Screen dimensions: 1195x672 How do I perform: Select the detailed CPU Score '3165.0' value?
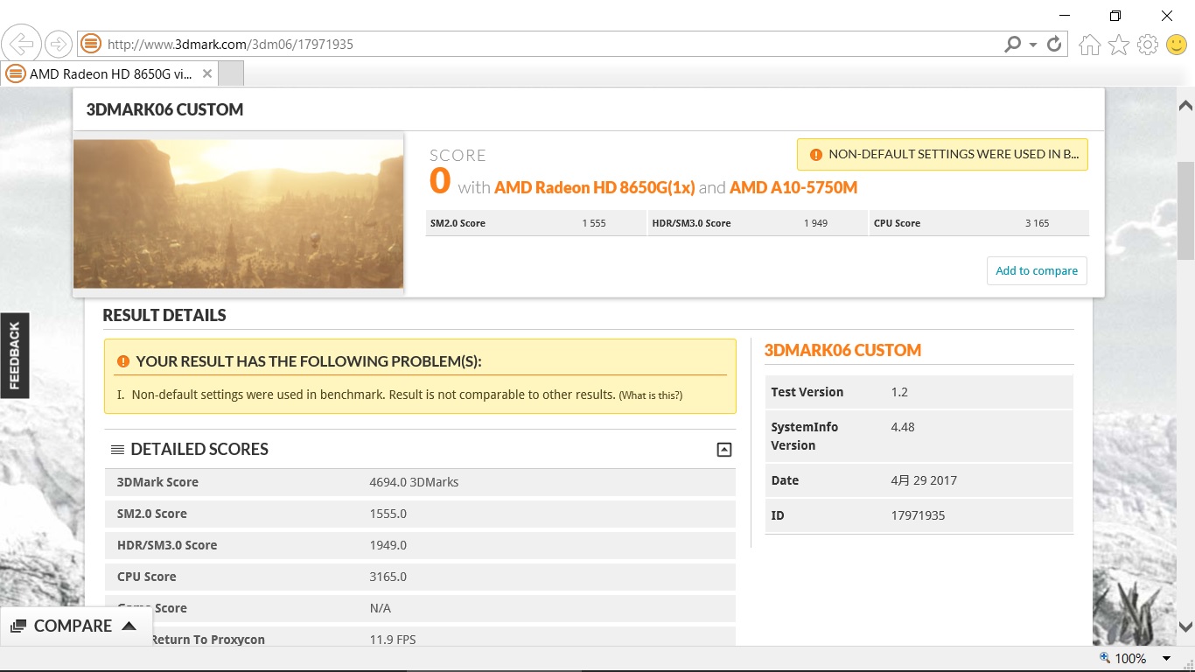pos(388,577)
